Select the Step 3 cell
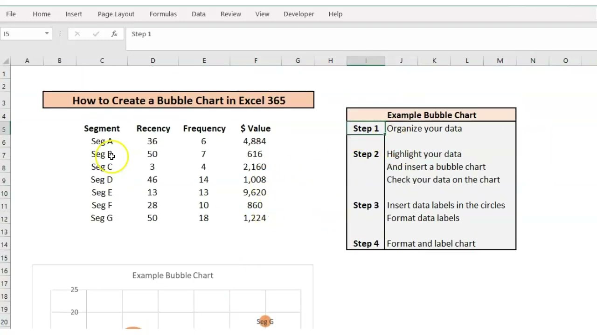 tap(366, 205)
